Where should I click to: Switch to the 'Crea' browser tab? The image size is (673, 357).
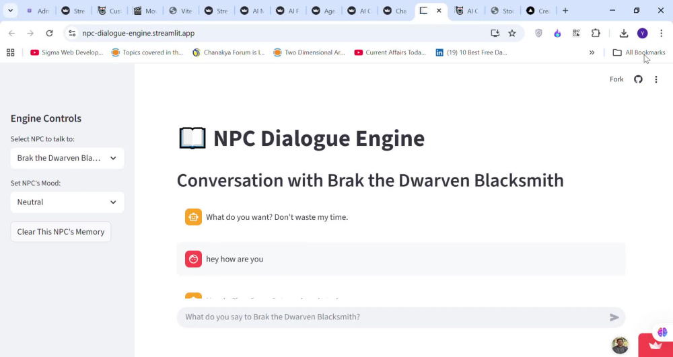pos(538,11)
